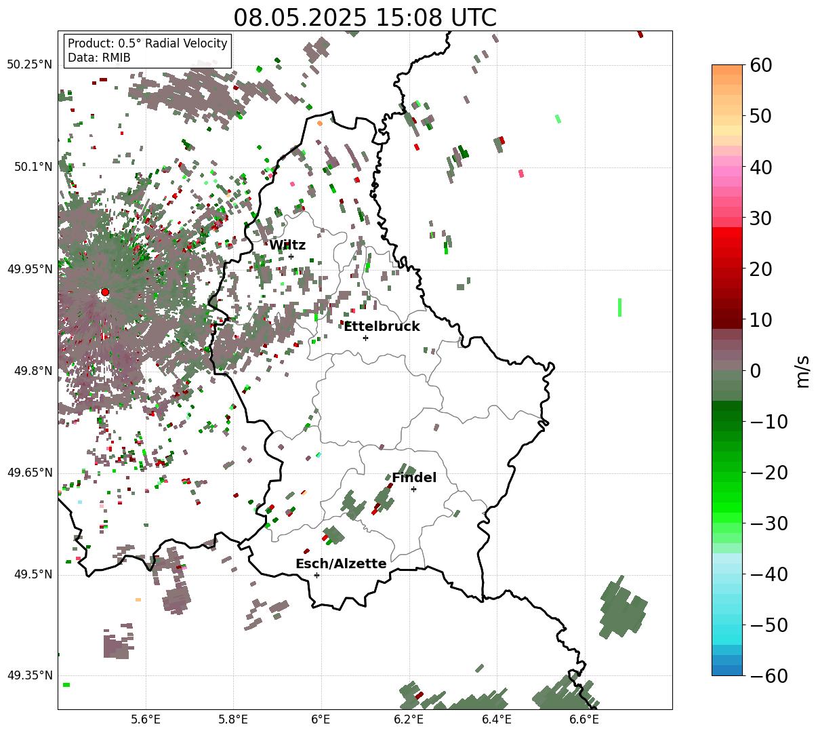Screen dimensions: 818x733
Task: Click the −60 value on the colorbar
Action: click(x=769, y=676)
